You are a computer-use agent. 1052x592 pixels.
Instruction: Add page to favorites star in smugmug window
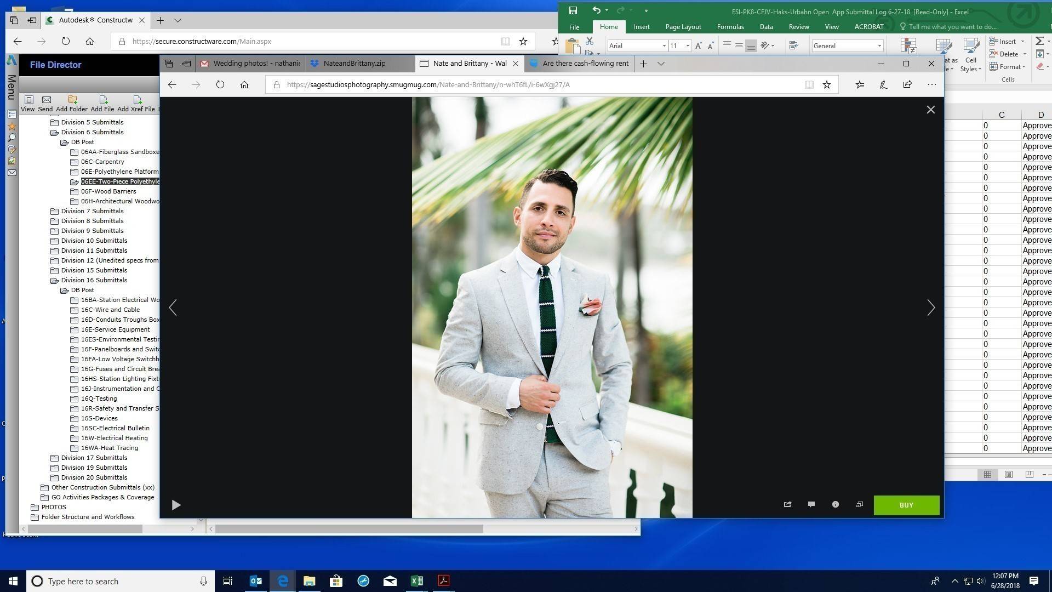tap(827, 84)
